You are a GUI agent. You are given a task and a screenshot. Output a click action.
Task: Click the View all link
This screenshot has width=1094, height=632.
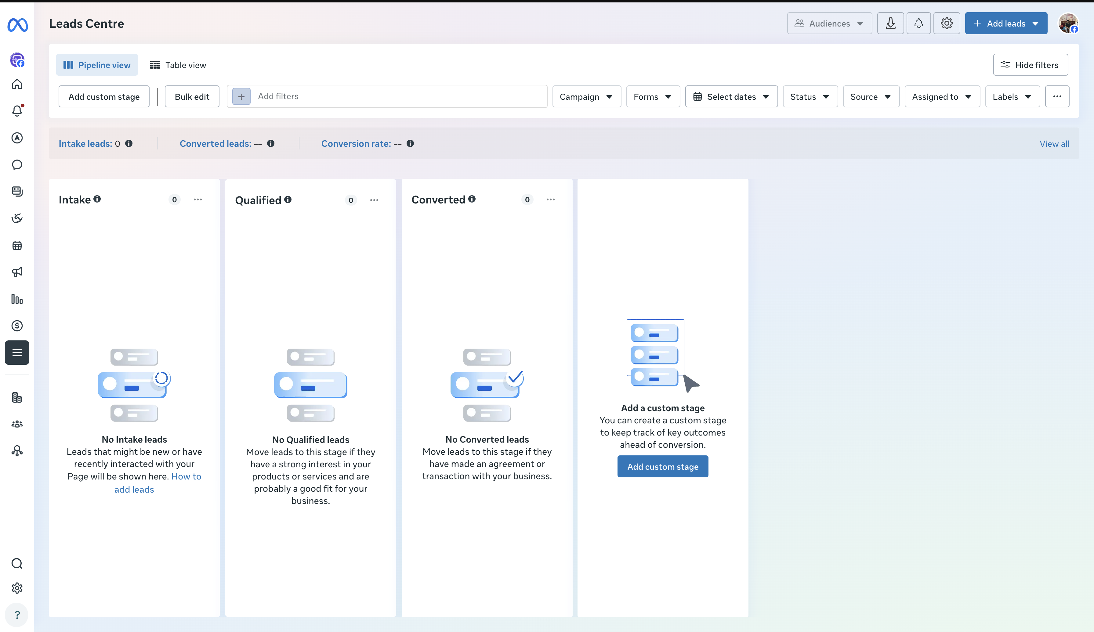tap(1054, 144)
